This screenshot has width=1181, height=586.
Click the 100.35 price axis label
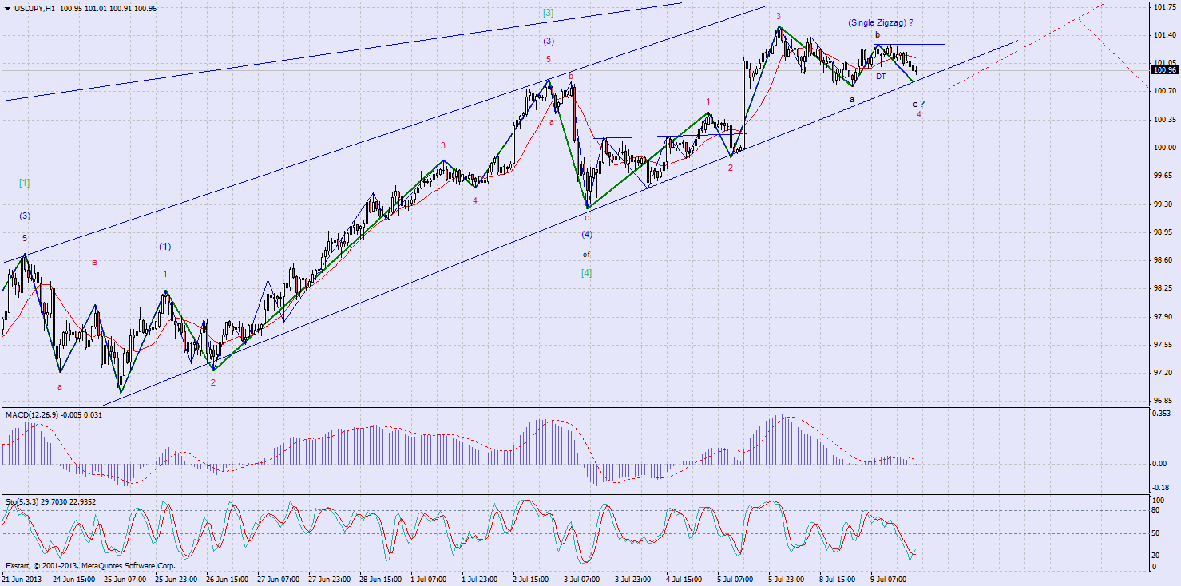(x=1165, y=120)
